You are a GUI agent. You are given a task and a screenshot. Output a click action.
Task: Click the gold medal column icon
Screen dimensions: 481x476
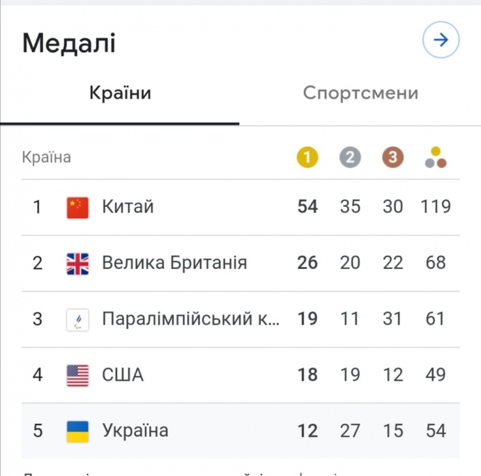[307, 158]
